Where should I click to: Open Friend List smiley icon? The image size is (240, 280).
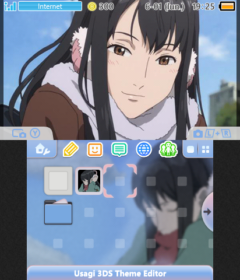pyautogui.click(x=95, y=149)
